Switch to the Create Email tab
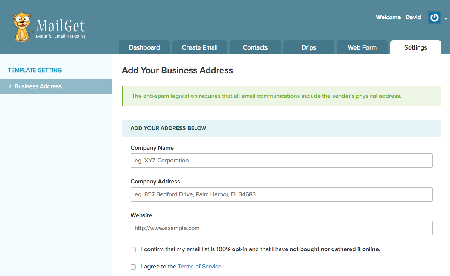 click(x=200, y=48)
